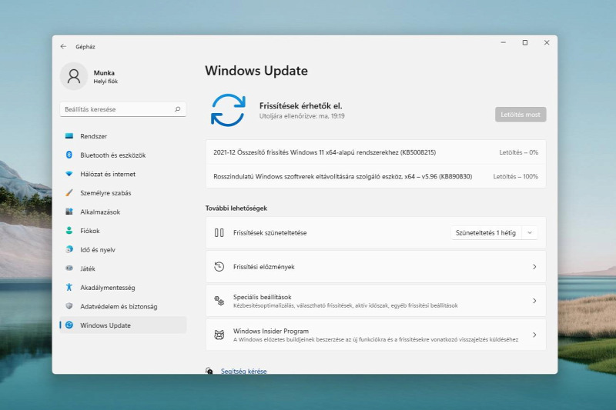616x410 pixels.
Task: Click the back arrow next to Gépház
Action: click(x=63, y=46)
